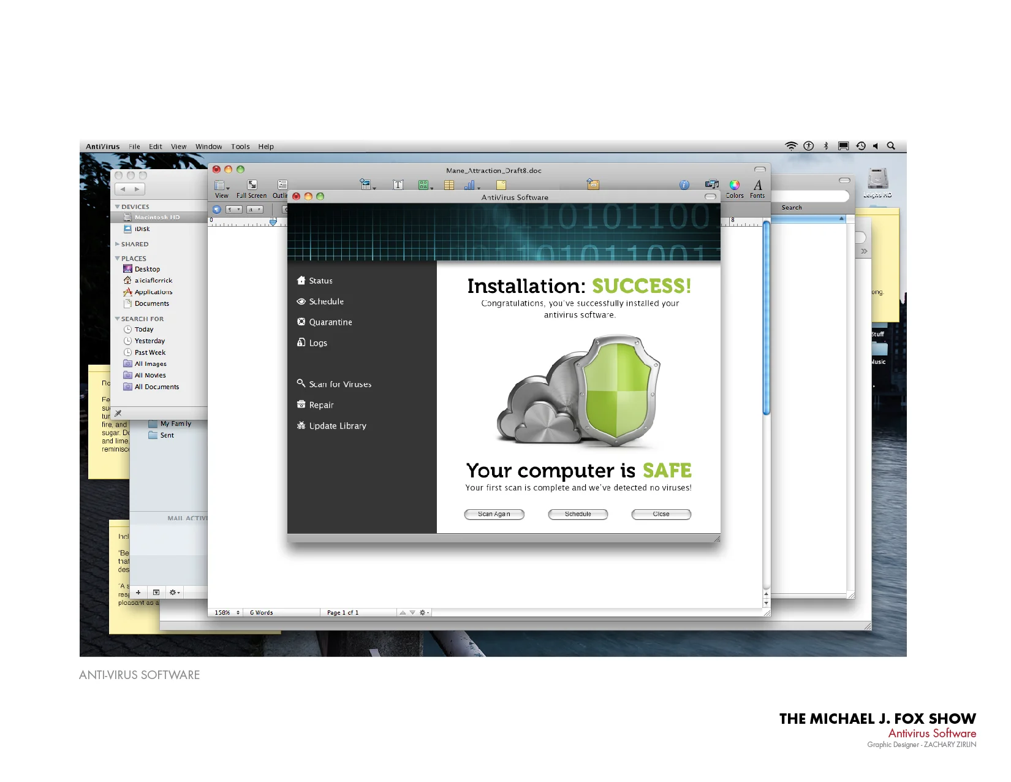1011x782 pixels.
Task: Toggle the blue Styles drawer button
Action: pos(217,210)
